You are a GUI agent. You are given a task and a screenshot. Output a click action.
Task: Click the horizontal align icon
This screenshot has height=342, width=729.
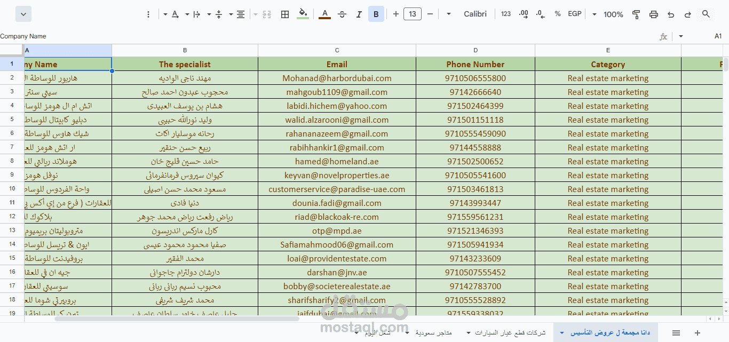tap(241, 14)
